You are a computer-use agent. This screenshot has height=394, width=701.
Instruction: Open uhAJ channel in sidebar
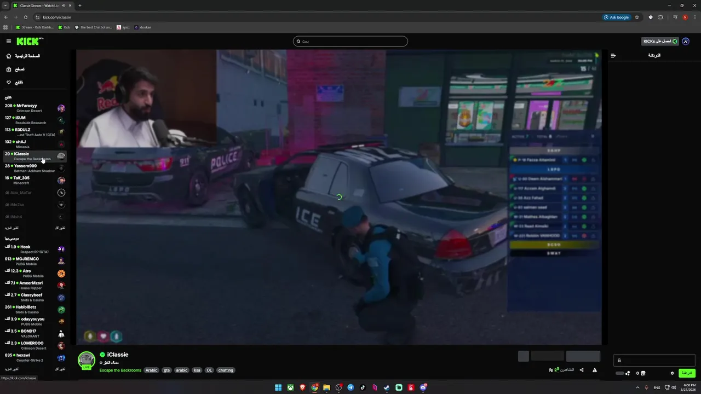point(35,144)
